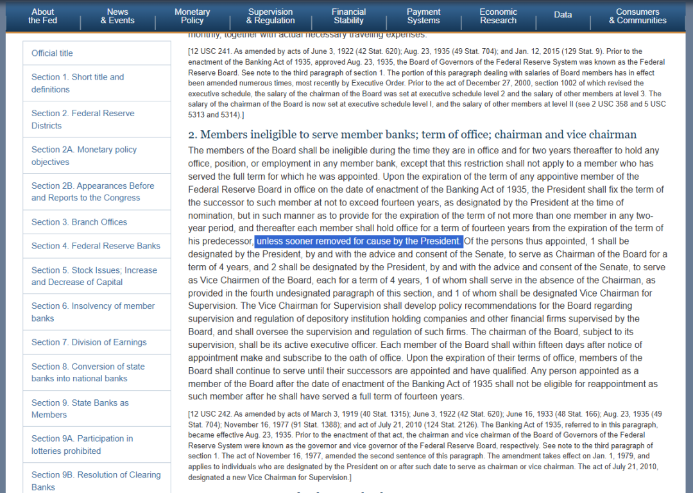The height and width of the screenshot is (493, 693).
Task: Open Section 9. State Banks as Members
Action: (x=80, y=408)
